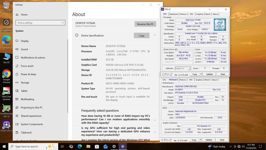This screenshot has height=150, width=266.
Task: Open Task View on taskbar
Action: [62, 147]
